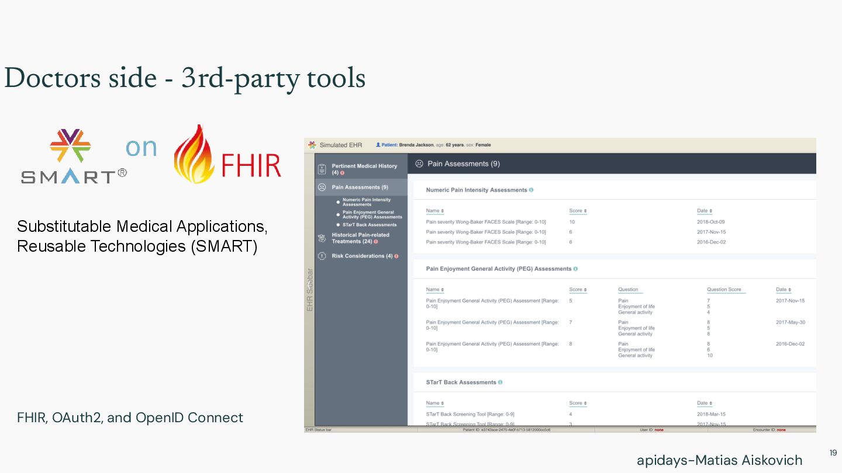Sort Numeric Pain Intensity table by Date

point(705,211)
